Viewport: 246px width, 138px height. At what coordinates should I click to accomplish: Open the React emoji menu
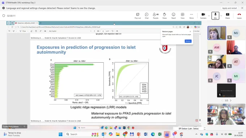pyautogui.click(x=173, y=16)
